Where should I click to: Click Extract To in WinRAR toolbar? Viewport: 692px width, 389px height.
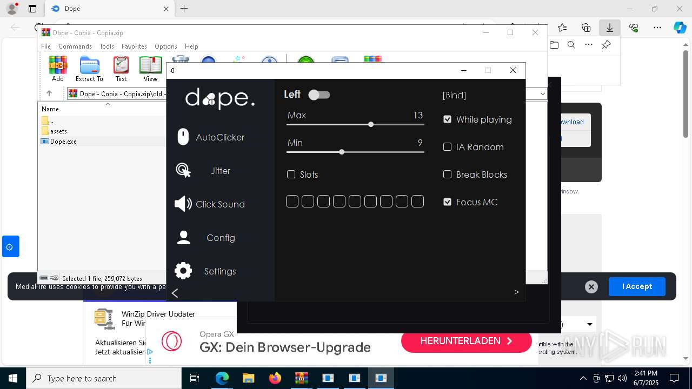[x=89, y=69]
